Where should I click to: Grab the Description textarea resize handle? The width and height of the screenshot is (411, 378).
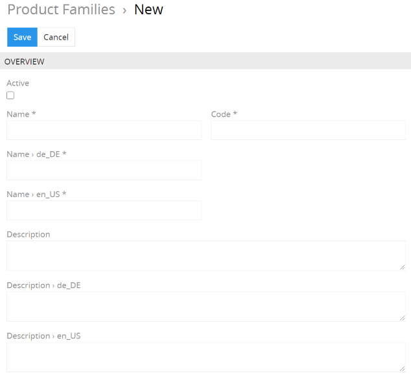tap(403, 267)
